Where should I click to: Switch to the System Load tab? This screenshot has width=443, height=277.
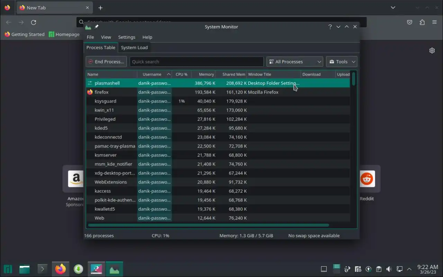[x=134, y=47]
